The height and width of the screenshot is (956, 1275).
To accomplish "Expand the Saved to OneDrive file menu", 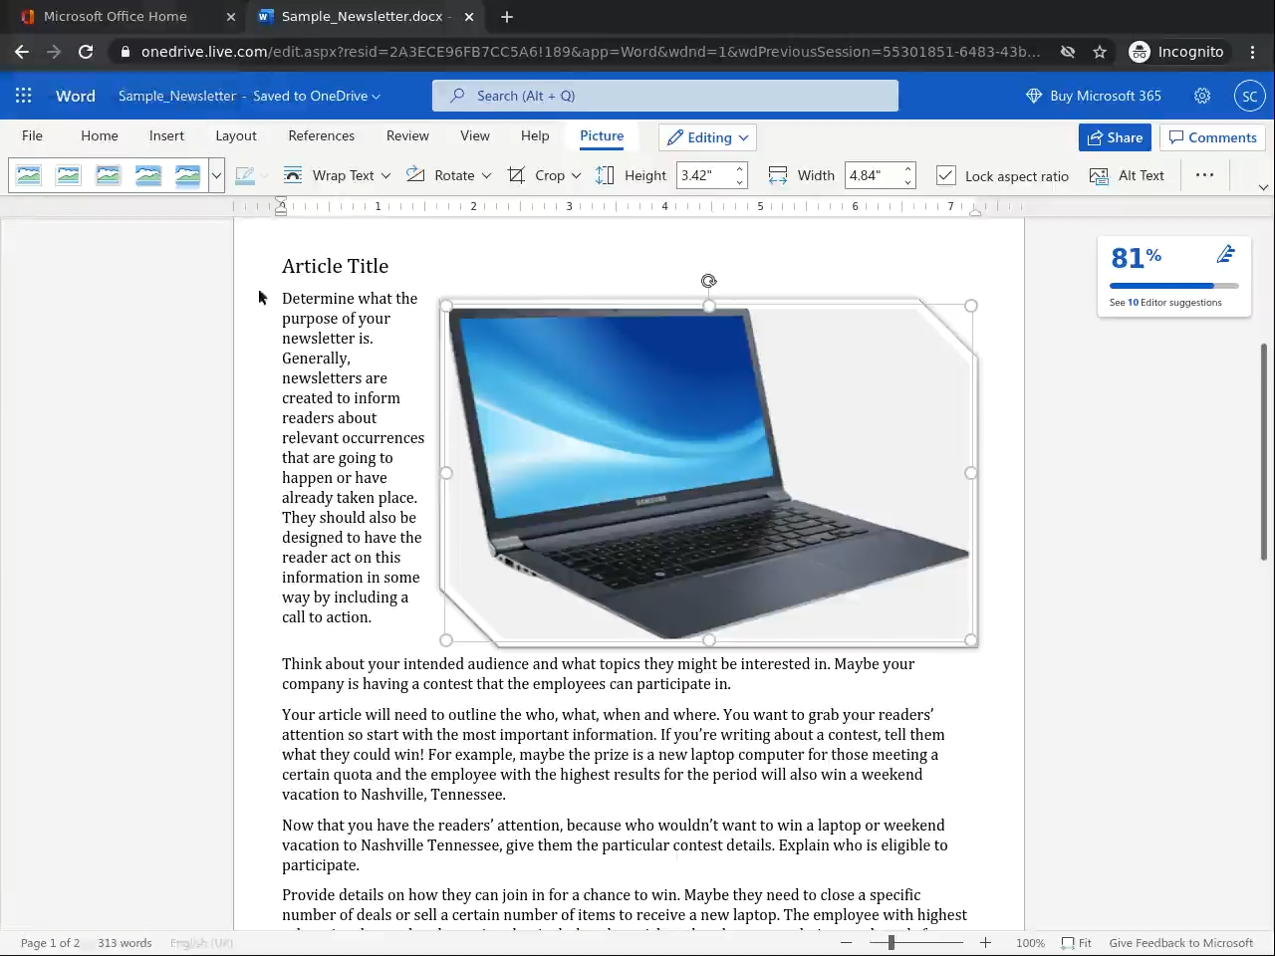I will tap(317, 96).
